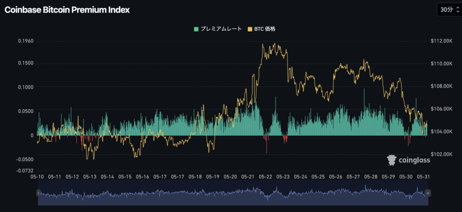Click the 0.0500 left axis label
This screenshot has width=462, height=212.
click(x=26, y=111)
